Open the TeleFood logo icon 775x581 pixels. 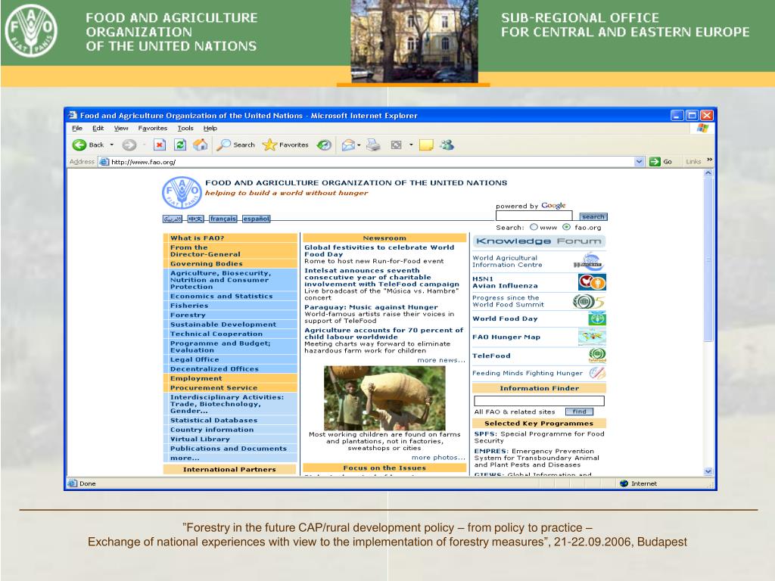tap(597, 356)
